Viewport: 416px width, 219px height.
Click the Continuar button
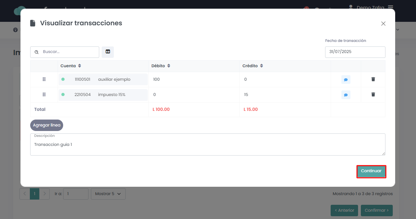[371, 171]
